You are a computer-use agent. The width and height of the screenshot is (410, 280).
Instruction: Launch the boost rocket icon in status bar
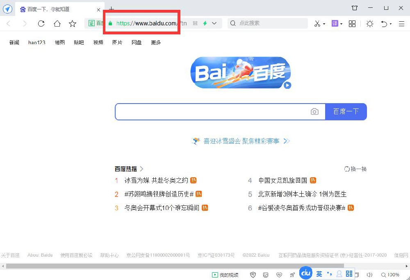[292, 274]
